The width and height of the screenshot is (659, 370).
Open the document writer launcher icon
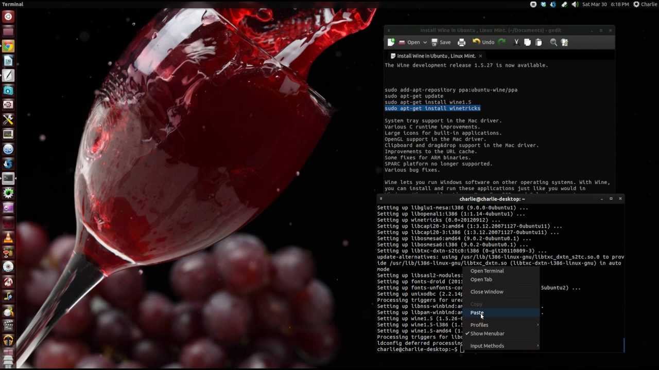point(8,61)
